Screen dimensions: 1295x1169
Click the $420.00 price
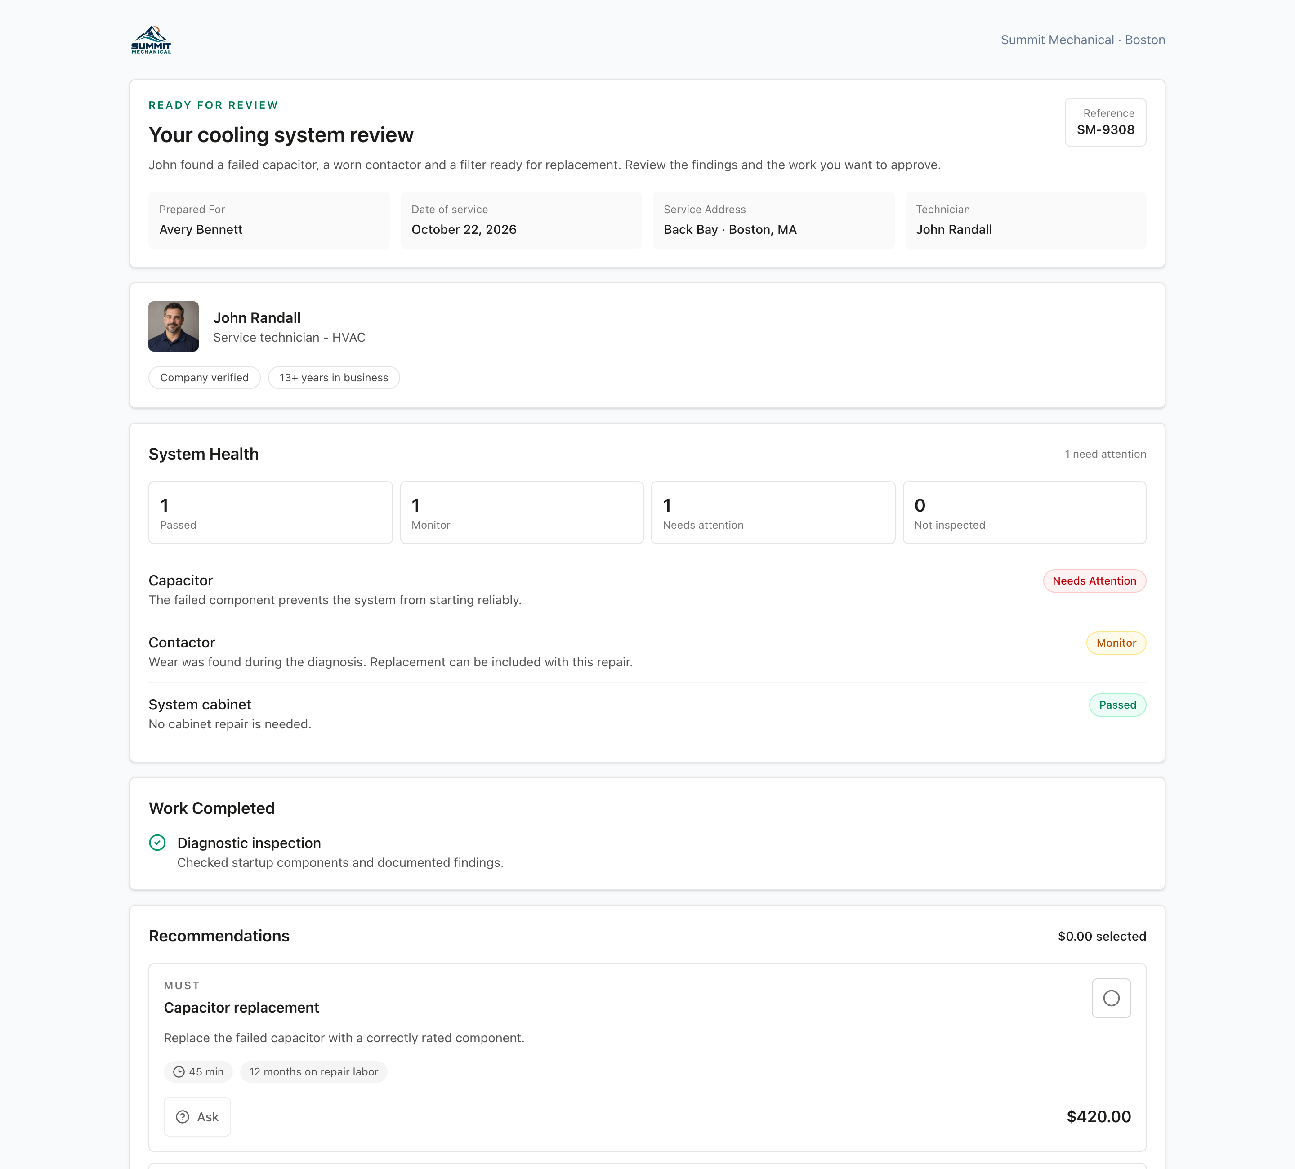click(1099, 1116)
